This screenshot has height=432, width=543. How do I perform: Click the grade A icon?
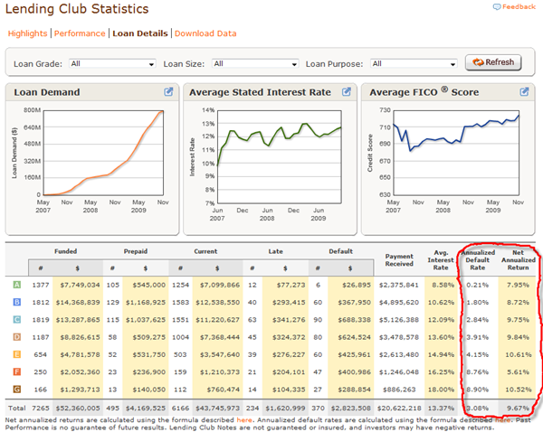(x=16, y=285)
